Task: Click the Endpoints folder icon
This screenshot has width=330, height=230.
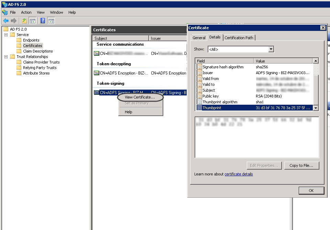Action: click(x=19, y=40)
